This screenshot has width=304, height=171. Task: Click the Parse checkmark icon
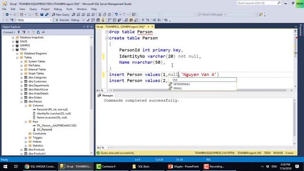(88, 20)
